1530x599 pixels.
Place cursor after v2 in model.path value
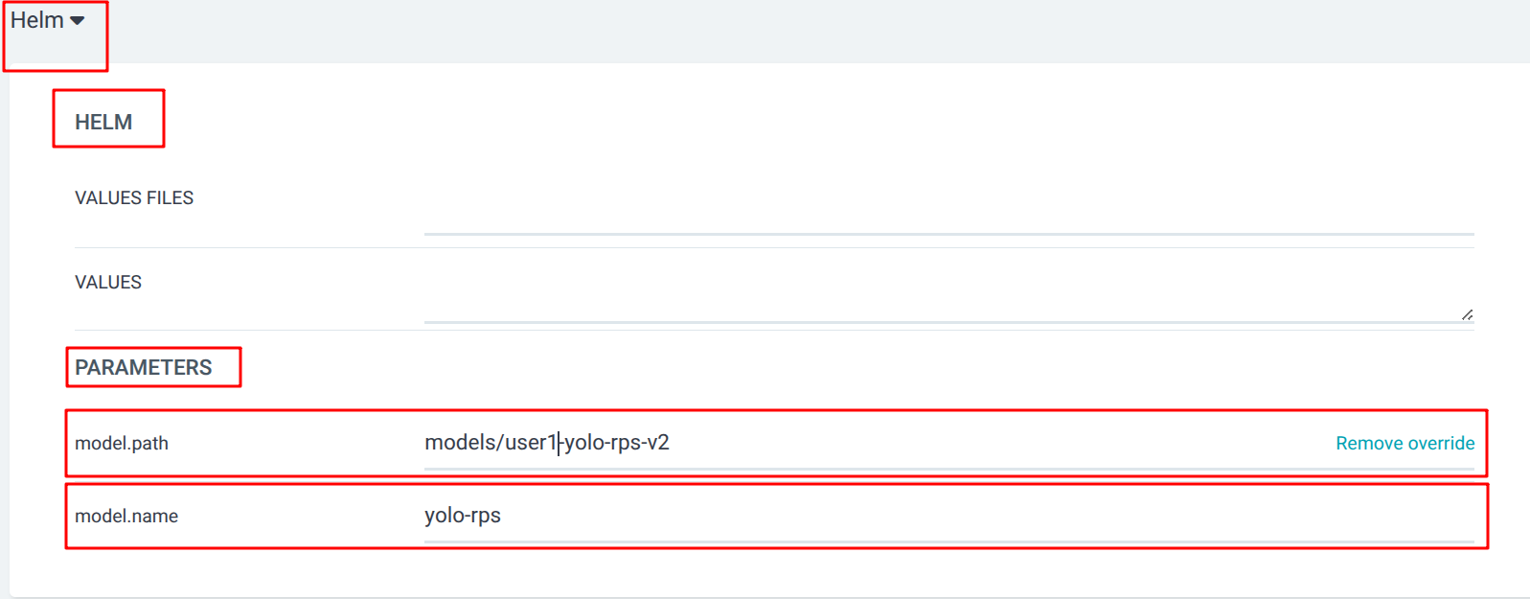pos(671,443)
